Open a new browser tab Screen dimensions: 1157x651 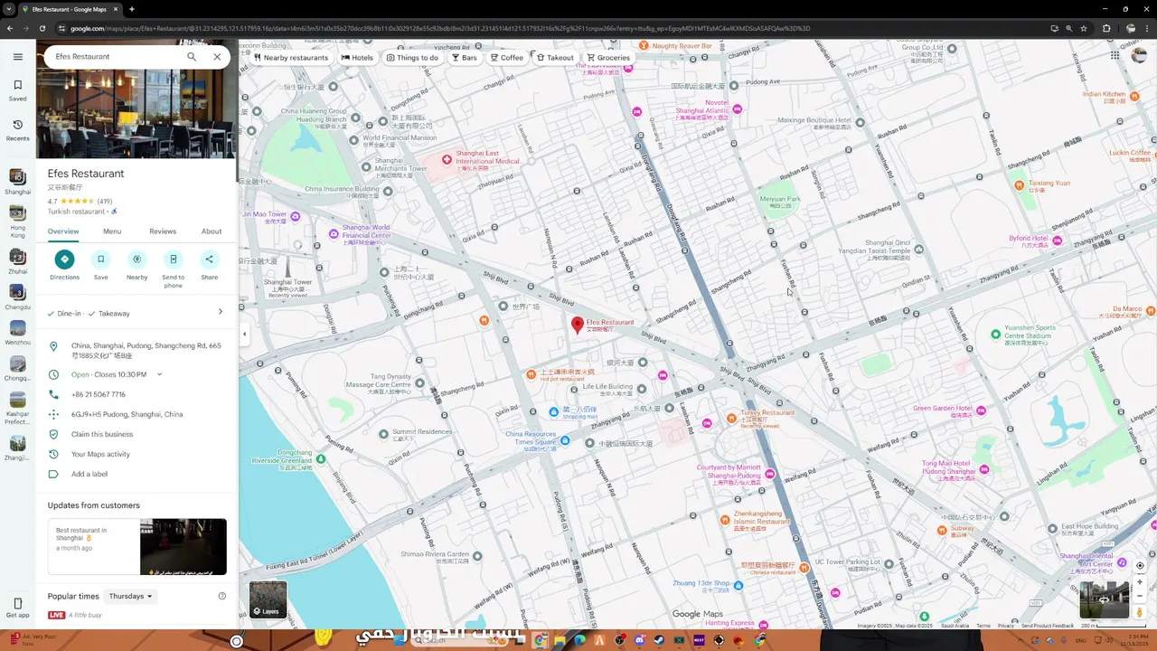coord(132,9)
